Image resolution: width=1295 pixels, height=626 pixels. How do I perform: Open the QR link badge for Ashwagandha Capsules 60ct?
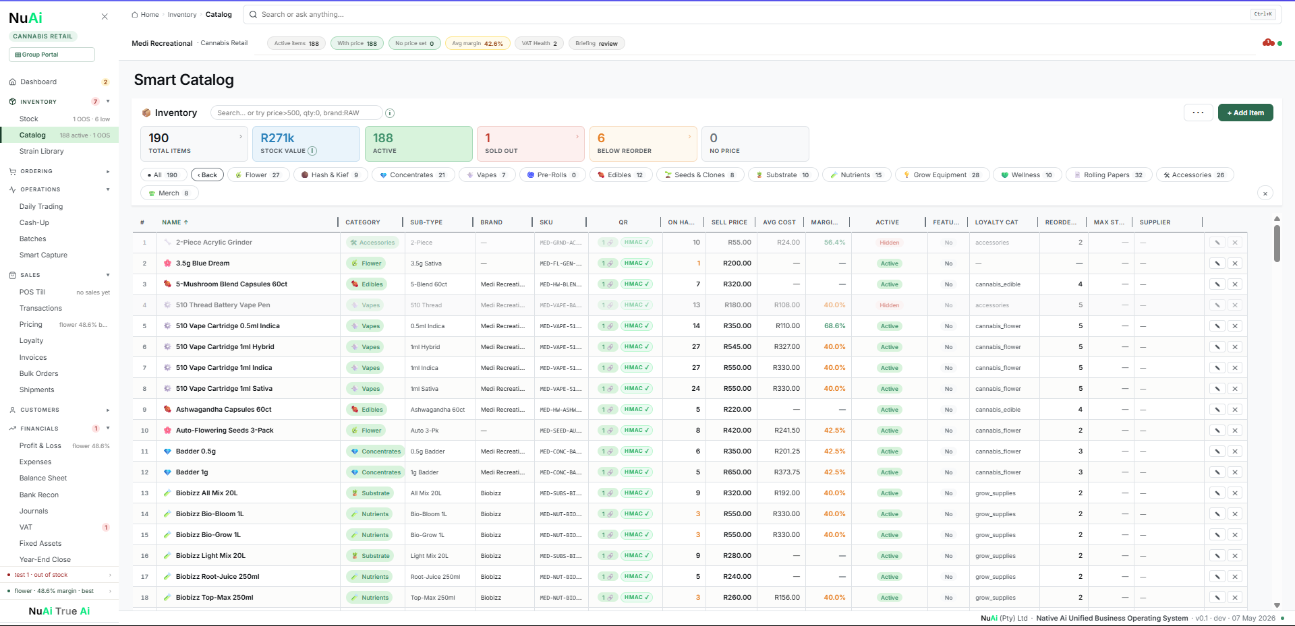pyautogui.click(x=608, y=410)
